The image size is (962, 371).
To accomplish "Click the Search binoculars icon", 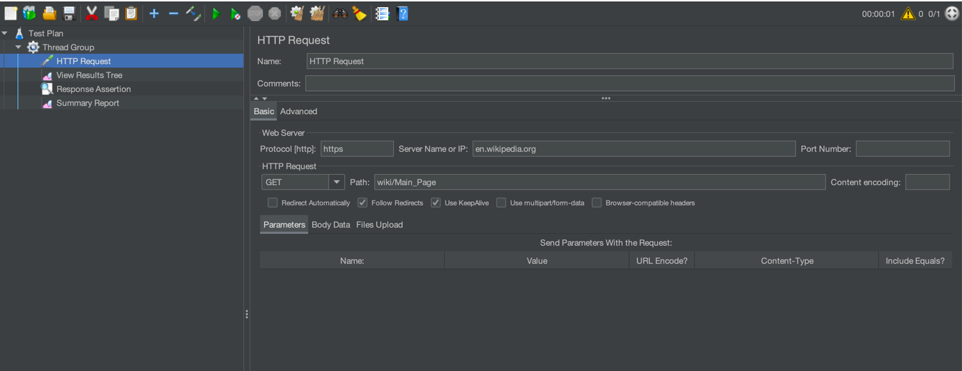I will (340, 13).
